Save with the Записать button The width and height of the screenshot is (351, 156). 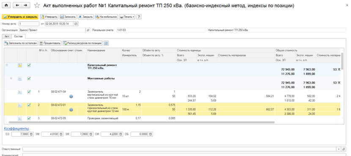pyautogui.click(x=68, y=17)
